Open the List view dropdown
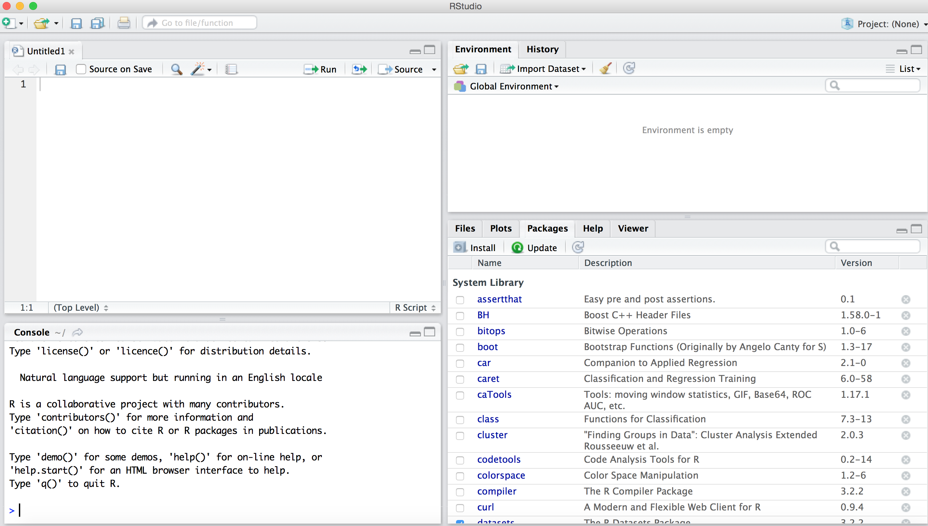 [x=903, y=69]
